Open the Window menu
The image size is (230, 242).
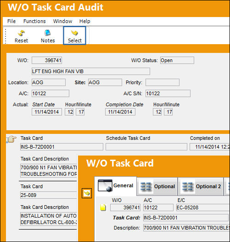62,21
